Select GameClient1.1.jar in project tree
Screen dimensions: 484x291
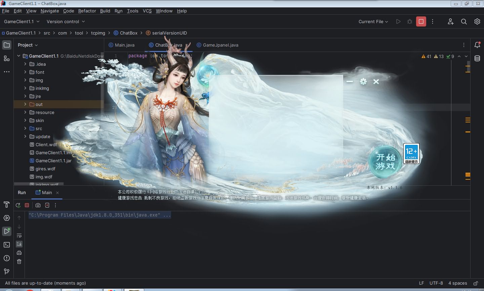(x=53, y=161)
